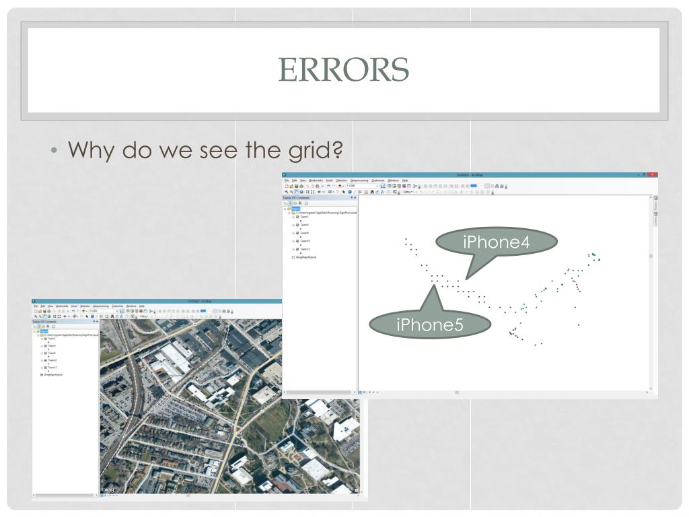Select Zoom Out tool in dot-map ArcMap window

point(291,192)
